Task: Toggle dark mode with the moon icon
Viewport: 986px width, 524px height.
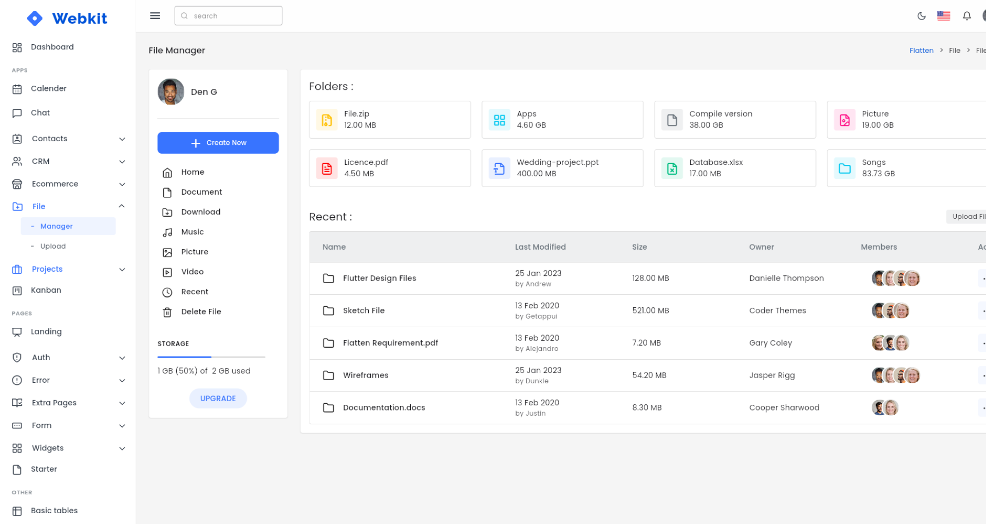Action: [x=921, y=16]
